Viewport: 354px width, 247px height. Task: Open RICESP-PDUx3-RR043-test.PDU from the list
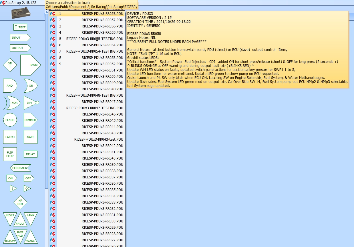click(x=99, y=140)
